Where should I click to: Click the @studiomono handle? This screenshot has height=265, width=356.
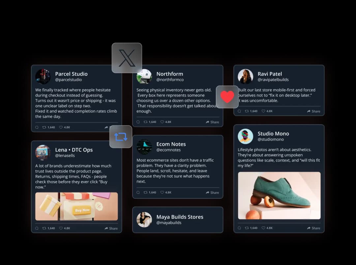coord(271,139)
